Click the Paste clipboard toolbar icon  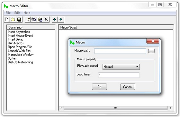click(x=40, y=19)
